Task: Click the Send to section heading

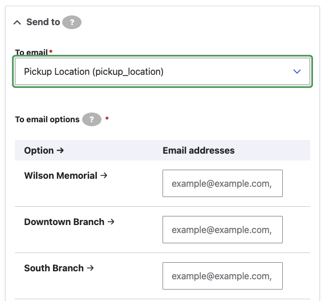Action: [x=43, y=22]
